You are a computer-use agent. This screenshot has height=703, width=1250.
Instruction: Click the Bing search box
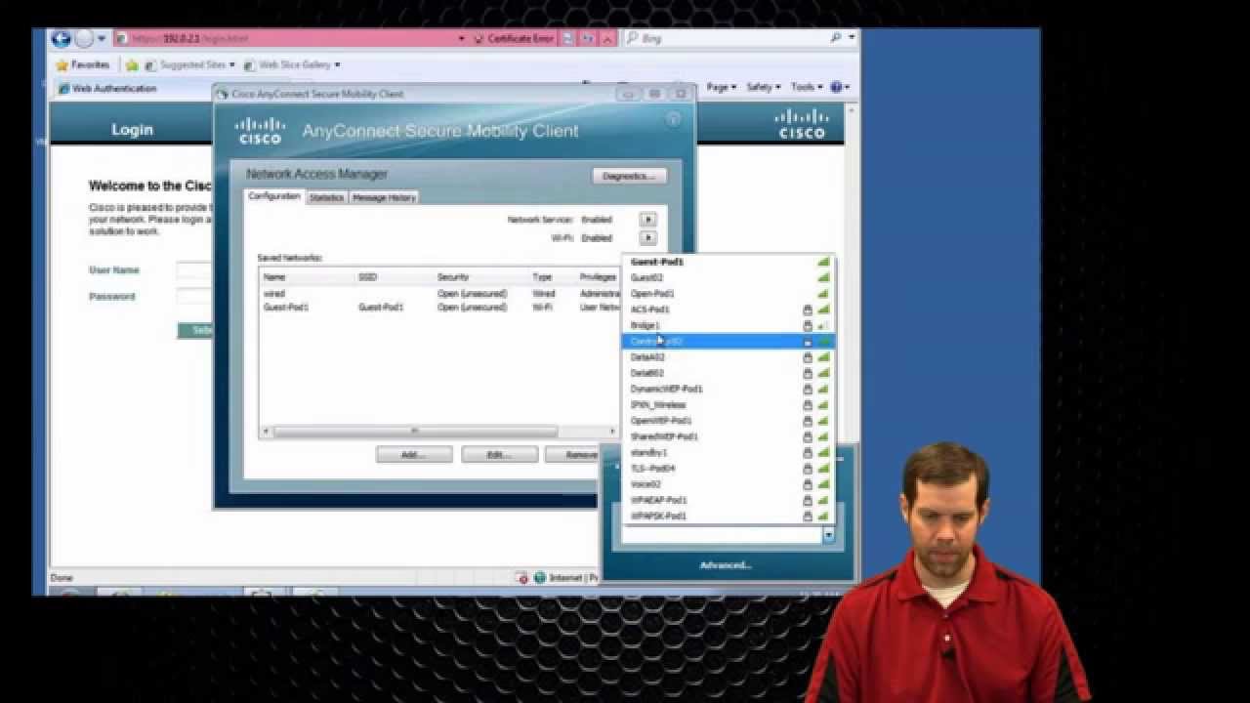tap(727, 38)
